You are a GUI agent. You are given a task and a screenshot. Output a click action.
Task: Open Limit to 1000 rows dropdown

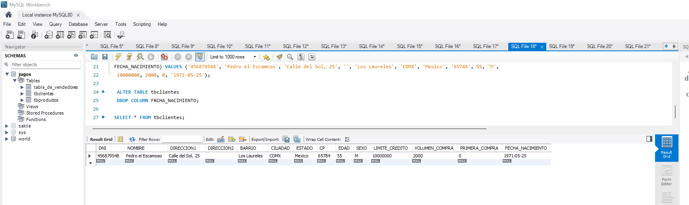(255, 57)
